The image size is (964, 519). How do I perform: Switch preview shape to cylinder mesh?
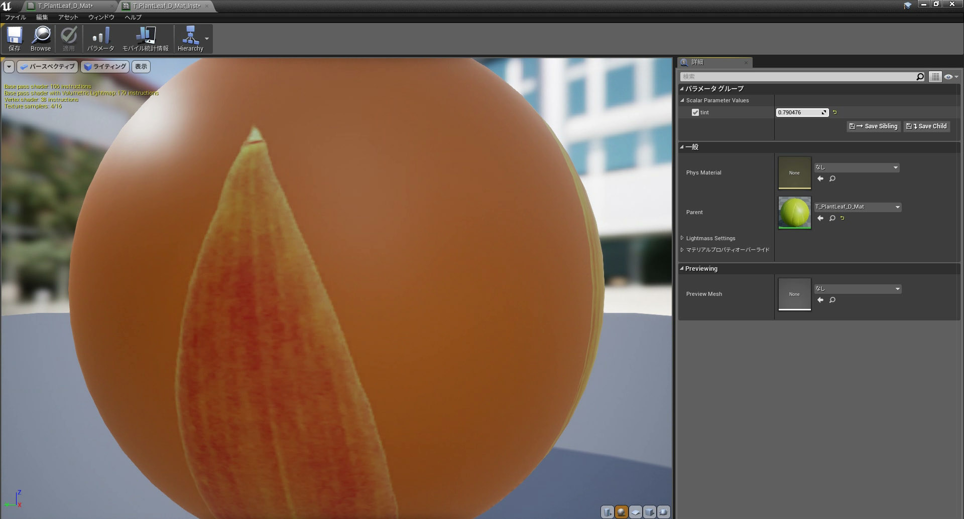coord(608,512)
